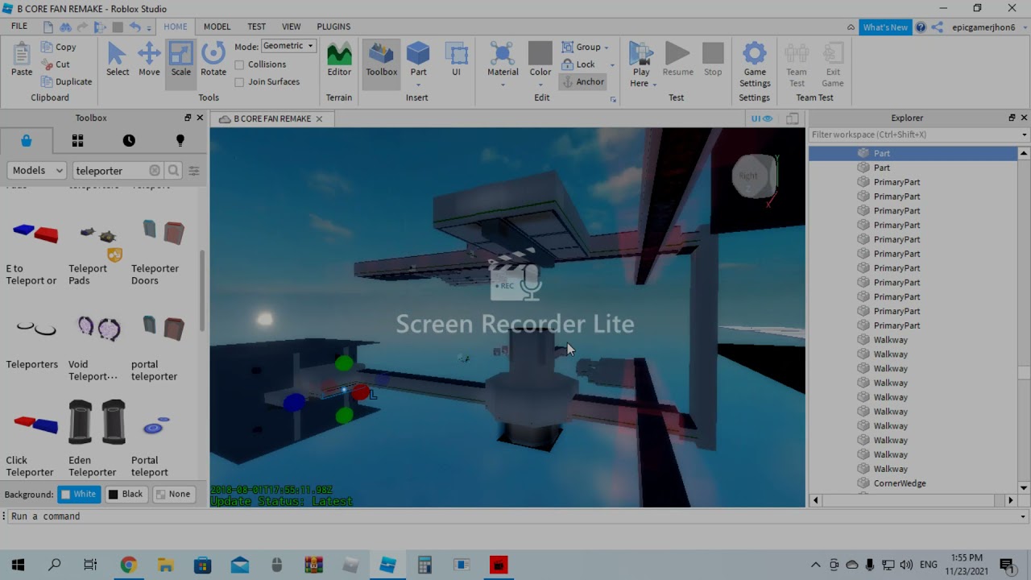Screen dimensions: 1031x580
Task: Open the Toolbox Recent clock tab
Action: (x=129, y=141)
